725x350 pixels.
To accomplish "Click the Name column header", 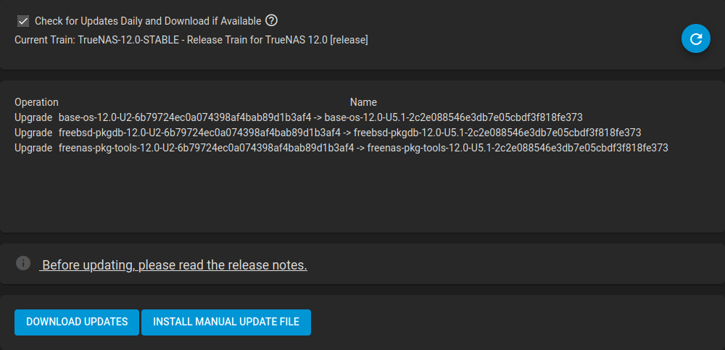I will pyautogui.click(x=363, y=102).
